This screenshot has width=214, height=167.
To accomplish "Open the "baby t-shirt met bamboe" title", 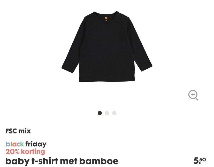I will 62,161.
